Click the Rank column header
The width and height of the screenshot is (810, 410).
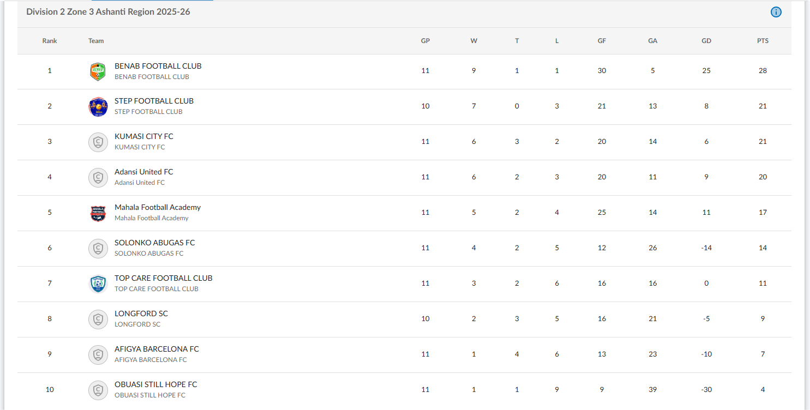[x=50, y=41]
